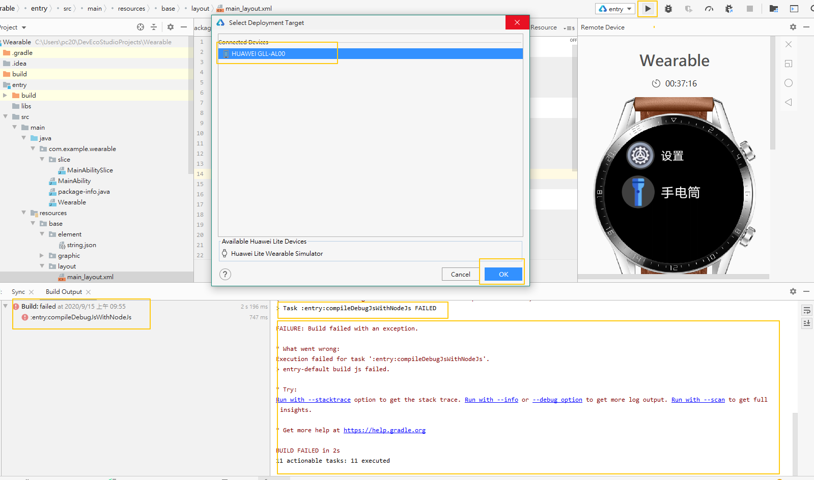Click the main_layout.xml breadcrumb
This screenshot has height=480, width=814.
coord(244,9)
